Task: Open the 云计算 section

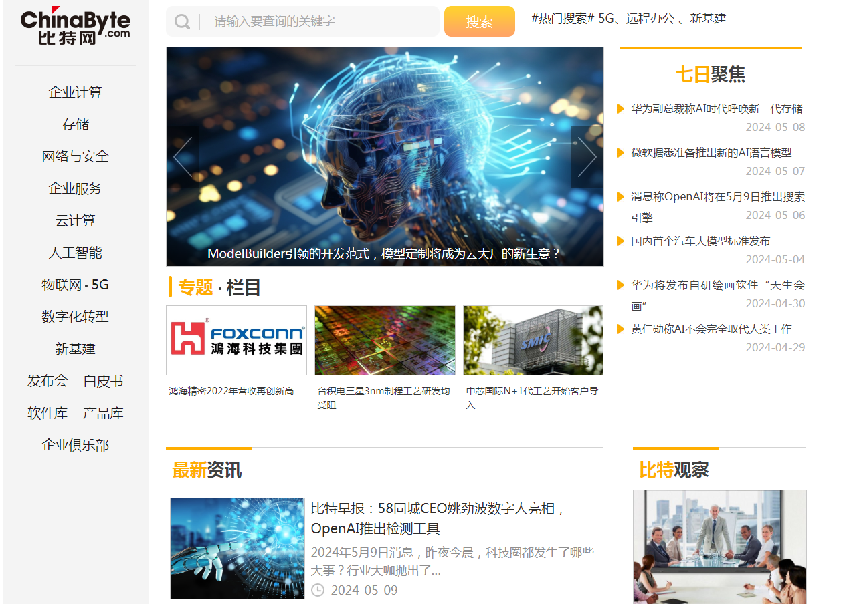Action: (76, 220)
